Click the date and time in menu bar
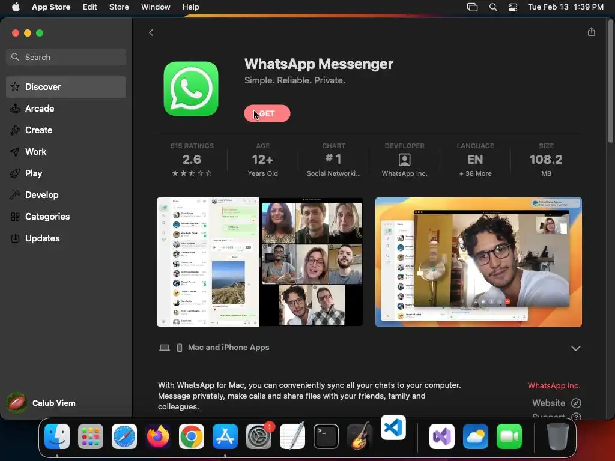 tap(566, 7)
